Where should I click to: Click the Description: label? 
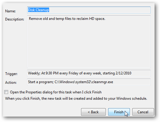pyautogui.click(x=14, y=19)
